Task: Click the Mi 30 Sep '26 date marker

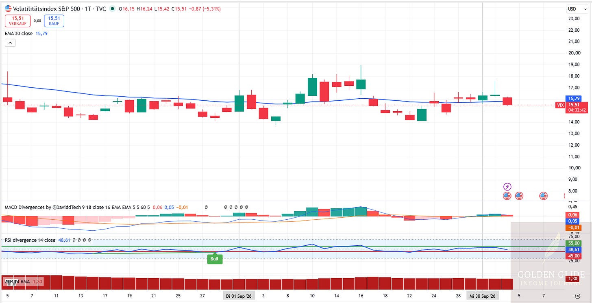Action: (483, 296)
